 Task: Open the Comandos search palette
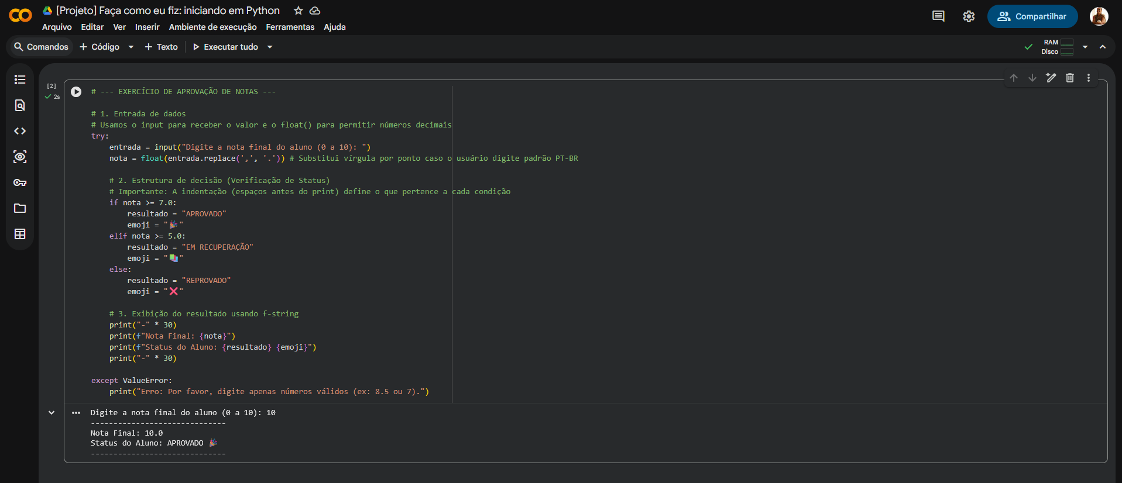pyautogui.click(x=41, y=47)
